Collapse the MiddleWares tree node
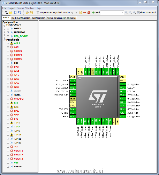This screenshot has width=159, height=175. 5,25
